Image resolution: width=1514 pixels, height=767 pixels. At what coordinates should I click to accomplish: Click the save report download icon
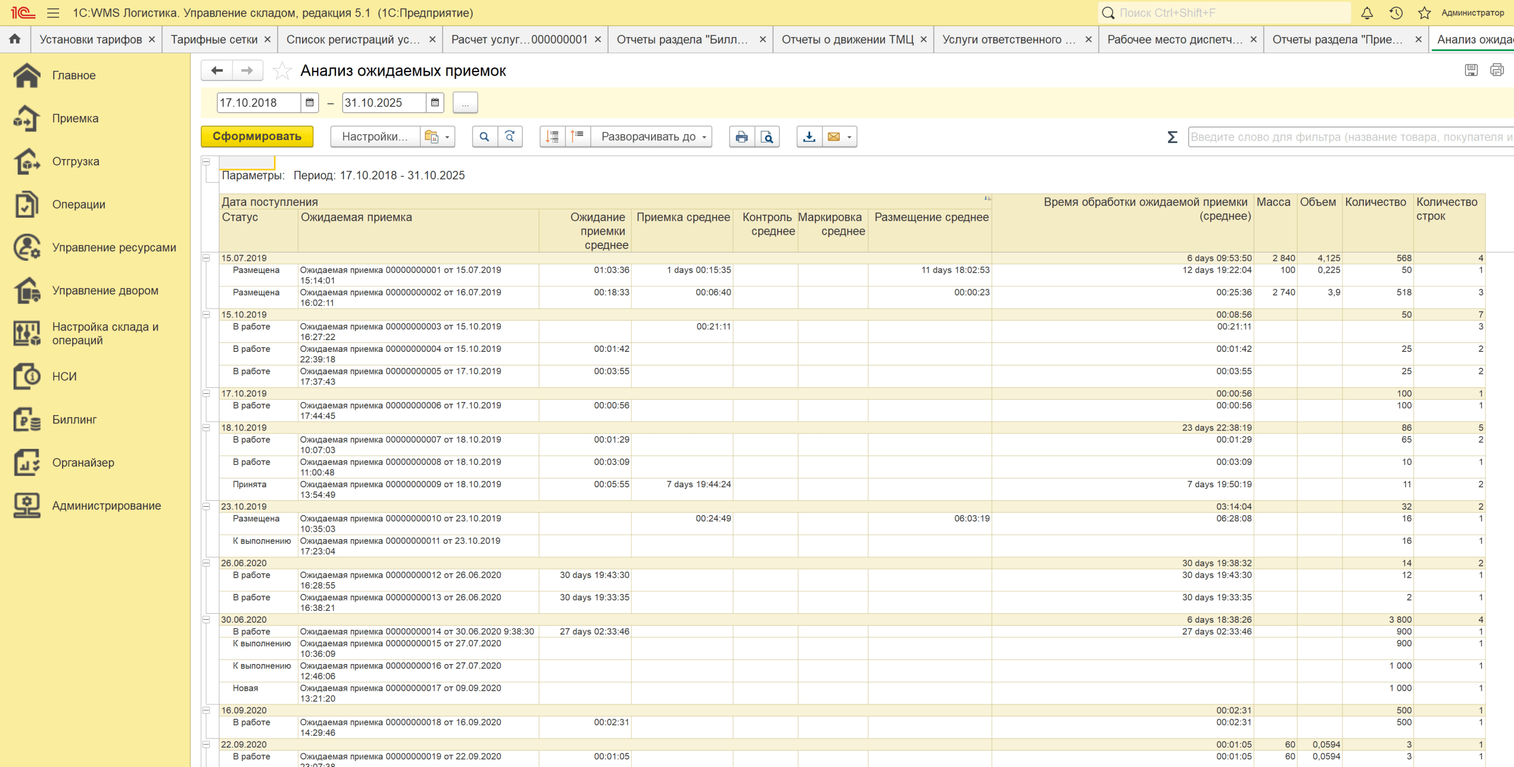809,137
